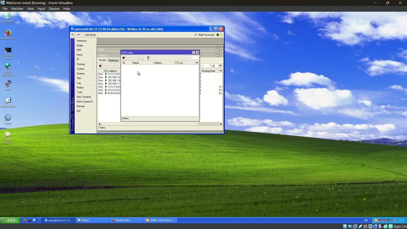Open the Windows Explorer desktop icon
Image resolution: width=407 pixels, height=229 pixels.
tap(8, 138)
